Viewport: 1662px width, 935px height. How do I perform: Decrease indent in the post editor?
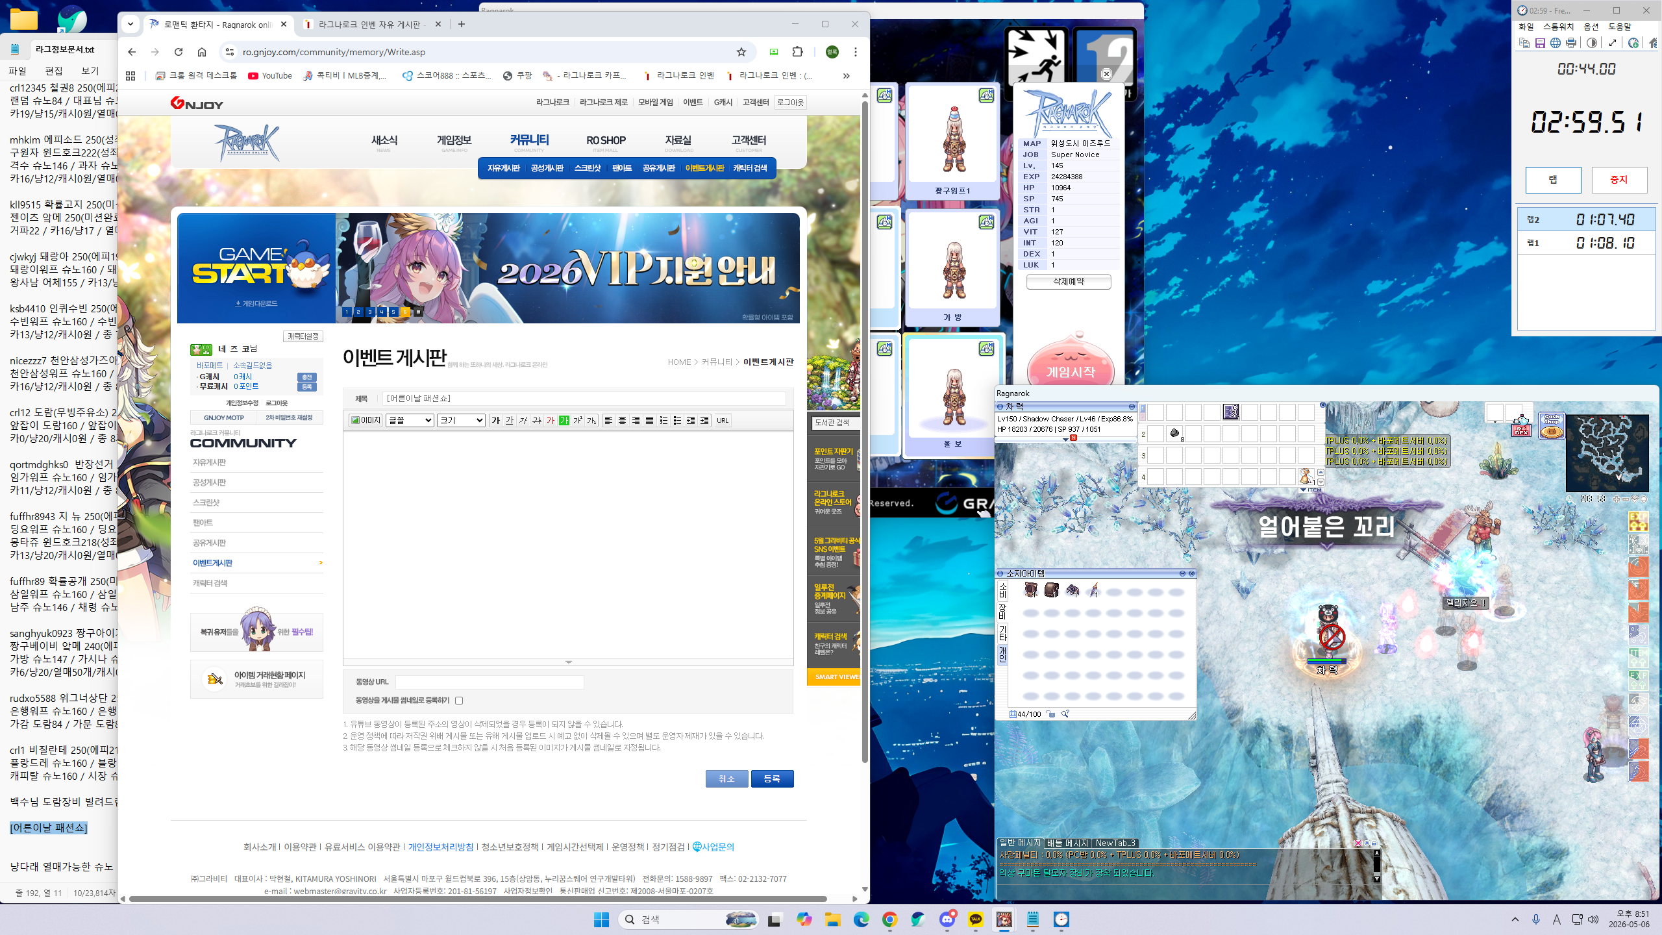click(691, 420)
